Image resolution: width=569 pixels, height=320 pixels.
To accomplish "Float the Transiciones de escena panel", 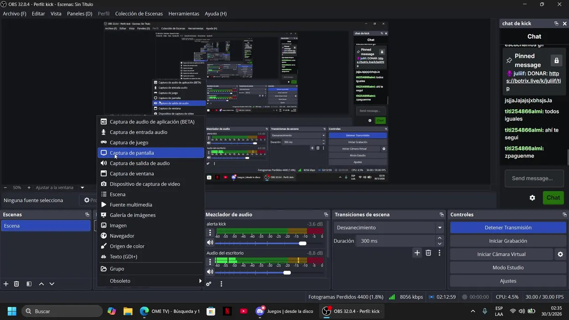I will point(441,215).
